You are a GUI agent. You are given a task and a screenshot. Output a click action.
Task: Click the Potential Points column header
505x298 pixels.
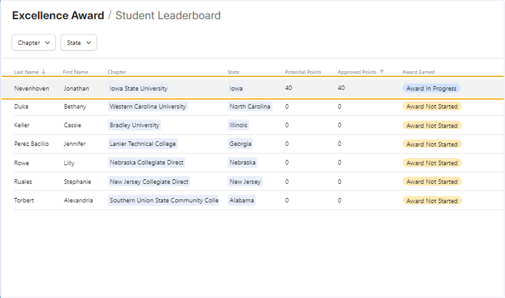coord(303,72)
